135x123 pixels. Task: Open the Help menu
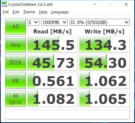[43, 12]
